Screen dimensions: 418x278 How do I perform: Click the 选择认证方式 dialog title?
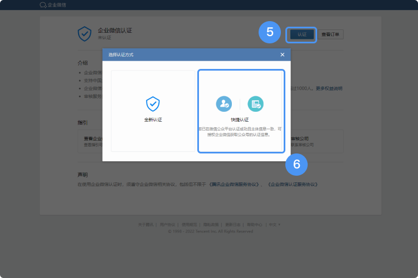pyautogui.click(x=121, y=54)
